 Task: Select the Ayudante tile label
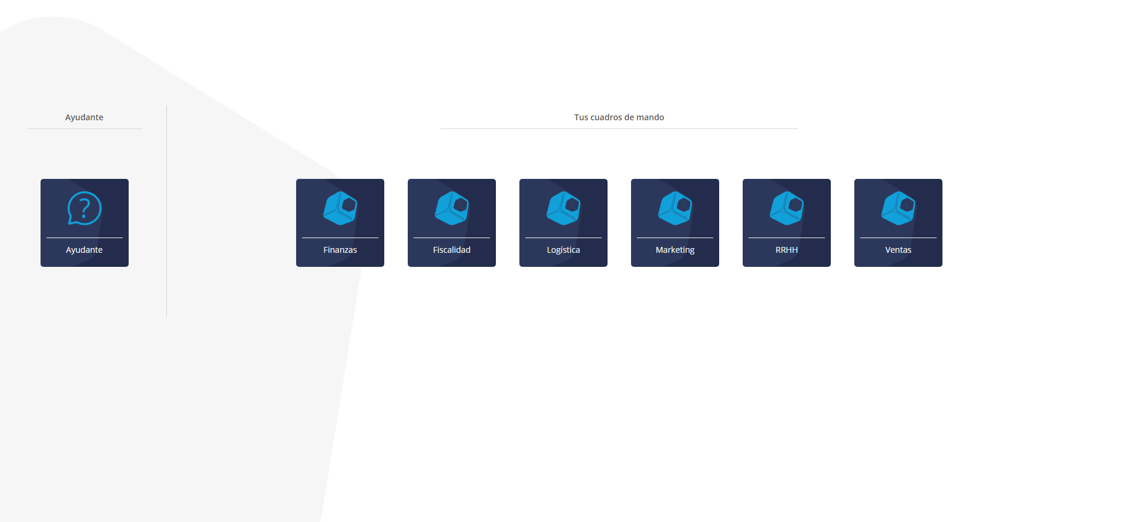(85, 250)
